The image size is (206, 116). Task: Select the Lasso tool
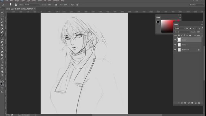pyautogui.click(x=2, y=19)
